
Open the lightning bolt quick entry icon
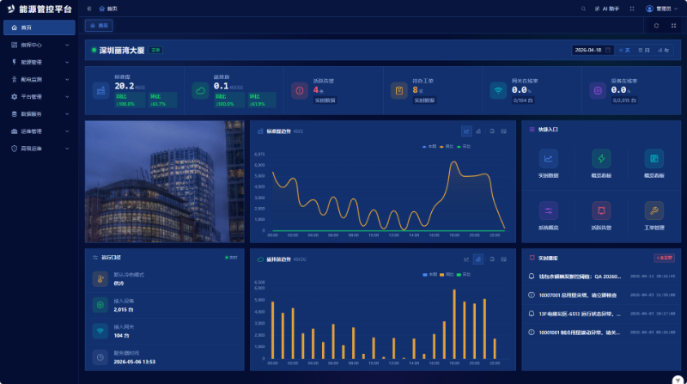(x=601, y=159)
